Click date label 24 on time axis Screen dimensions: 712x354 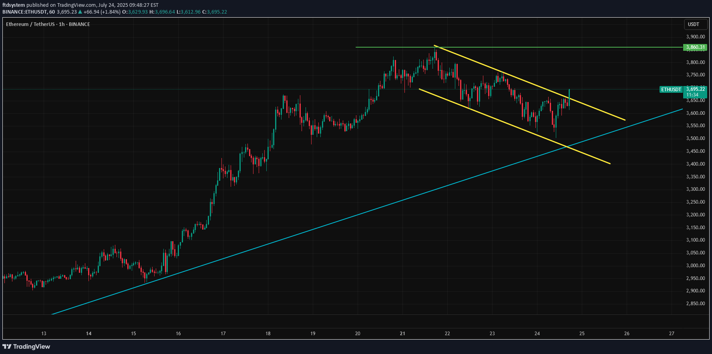point(537,334)
